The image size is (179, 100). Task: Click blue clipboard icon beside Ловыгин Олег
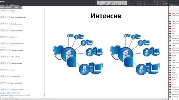click(x=2, y=76)
